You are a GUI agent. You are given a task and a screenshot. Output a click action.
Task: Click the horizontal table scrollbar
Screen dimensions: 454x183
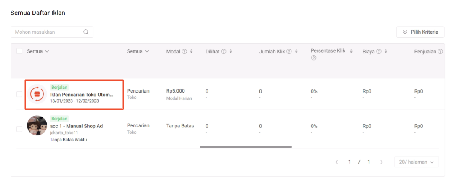(x=246, y=147)
